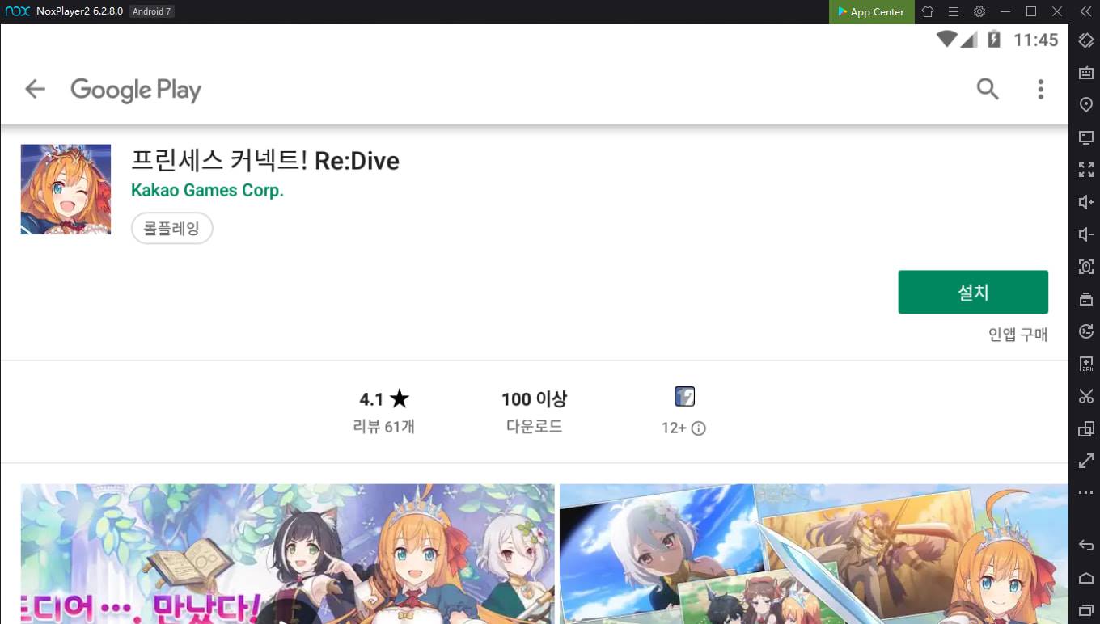Open the 리뷰 61개 reviews label
This screenshot has width=1100, height=624.
tap(384, 427)
